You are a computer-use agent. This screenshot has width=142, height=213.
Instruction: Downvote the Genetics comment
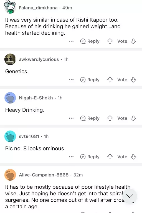133,80
